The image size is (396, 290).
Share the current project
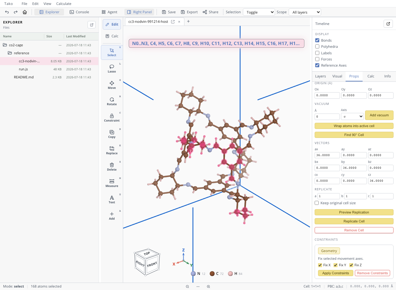(210, 12)
